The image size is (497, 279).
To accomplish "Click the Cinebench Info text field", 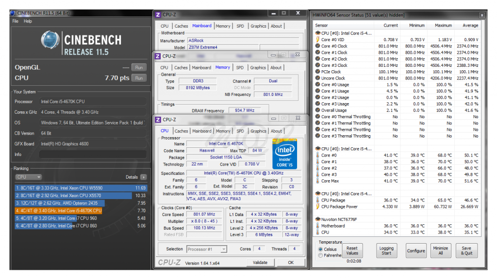I will click(92, 155).
